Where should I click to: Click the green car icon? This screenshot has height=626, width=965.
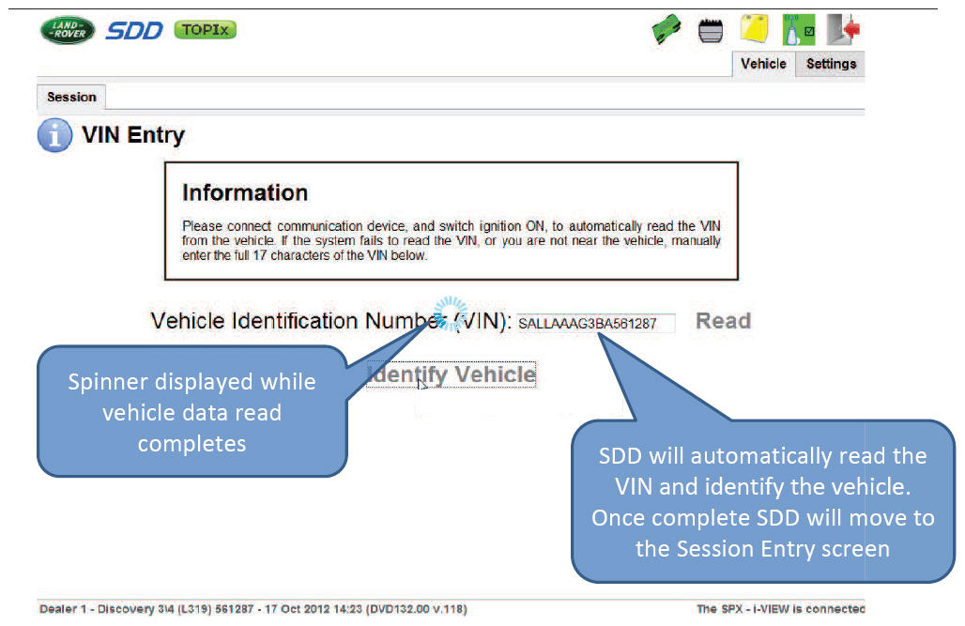(x=666, y=32)
